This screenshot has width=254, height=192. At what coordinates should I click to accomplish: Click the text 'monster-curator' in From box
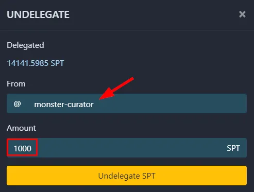click(x=64, y=104)
